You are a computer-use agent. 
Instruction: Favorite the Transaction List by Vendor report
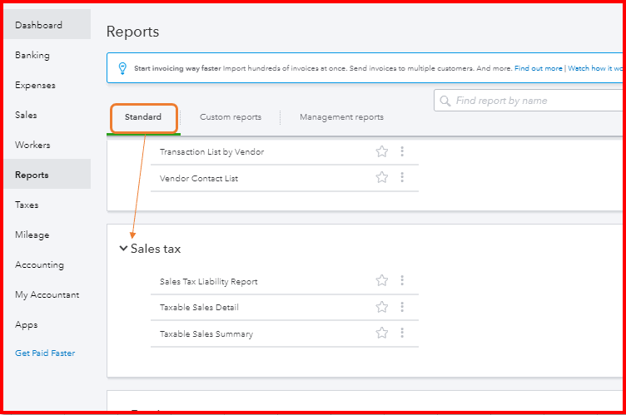(x=381, y=151)
